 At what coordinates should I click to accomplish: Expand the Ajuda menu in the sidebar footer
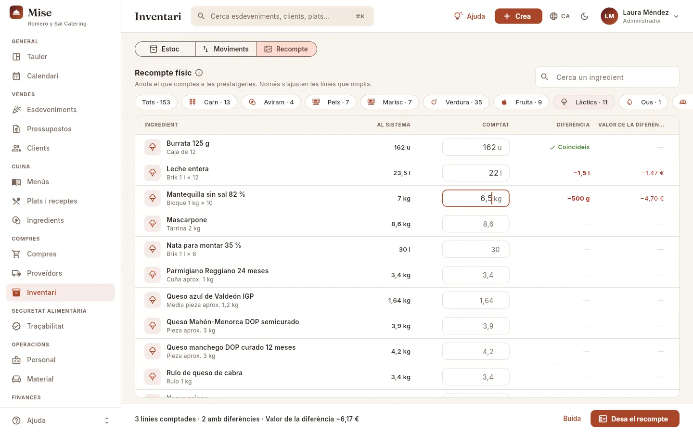[x=61, y=420]
